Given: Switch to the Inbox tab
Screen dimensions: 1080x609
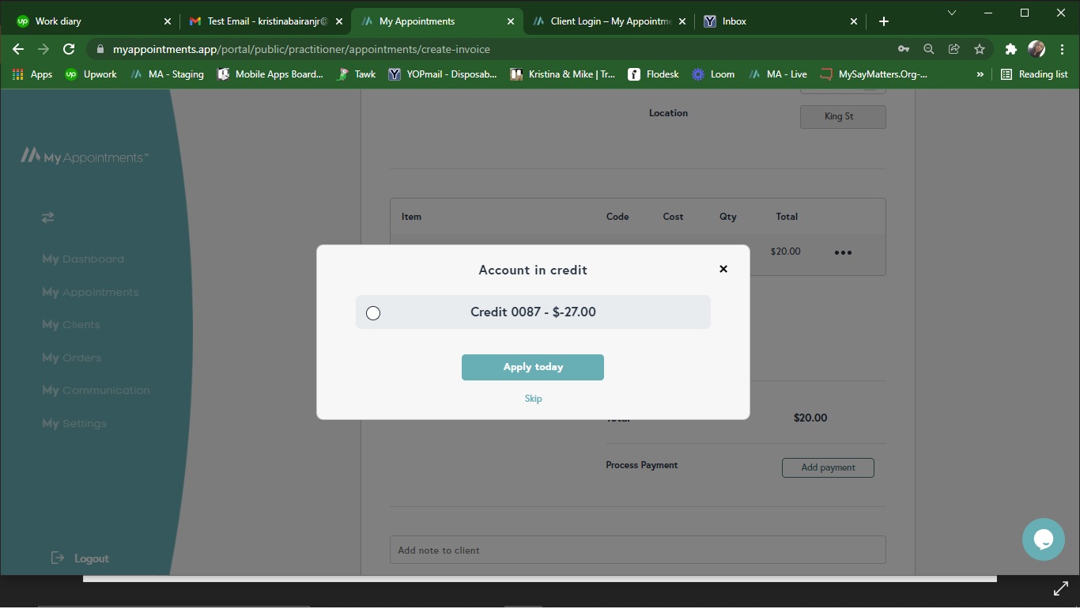Looking at the screenshot, I should click(775, 21).
